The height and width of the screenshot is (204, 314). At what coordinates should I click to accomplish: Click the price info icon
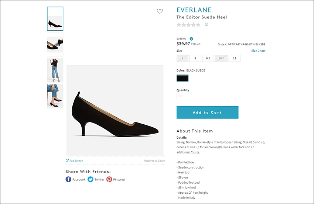click(x=191, y=39)
